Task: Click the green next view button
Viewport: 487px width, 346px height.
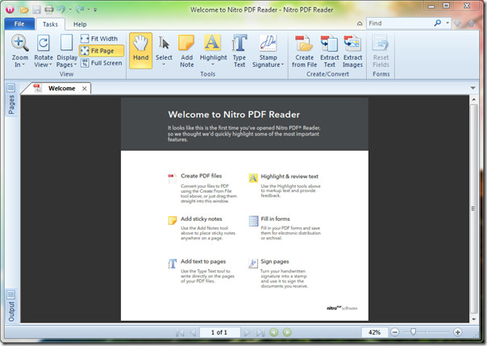Action: coord(287,332)
